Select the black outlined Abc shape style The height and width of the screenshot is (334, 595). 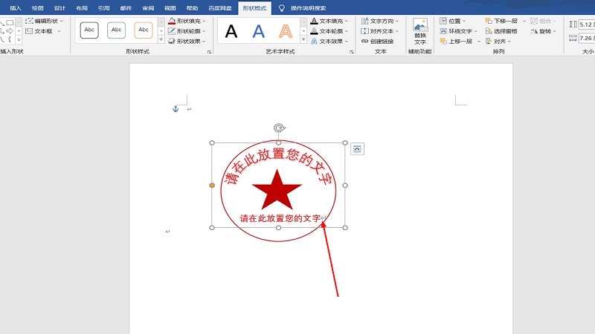pyautogui.click(x=89, y=30)
